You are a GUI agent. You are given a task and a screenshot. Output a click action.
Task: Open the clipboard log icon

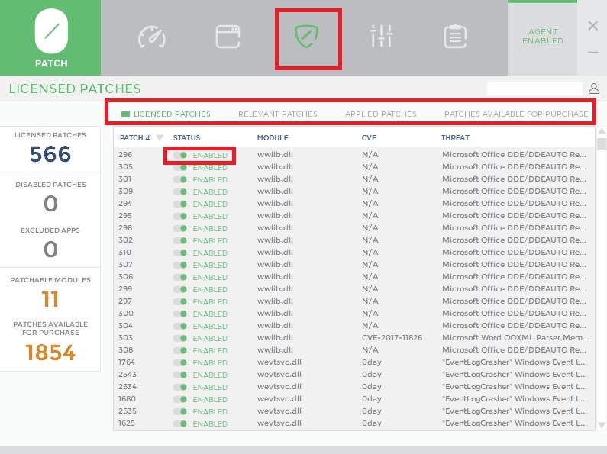pyautogui.click(x=456, y=37)
